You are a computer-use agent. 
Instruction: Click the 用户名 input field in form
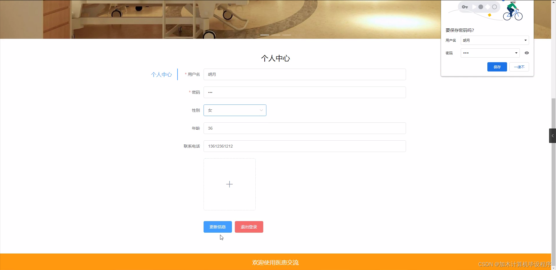305,74
